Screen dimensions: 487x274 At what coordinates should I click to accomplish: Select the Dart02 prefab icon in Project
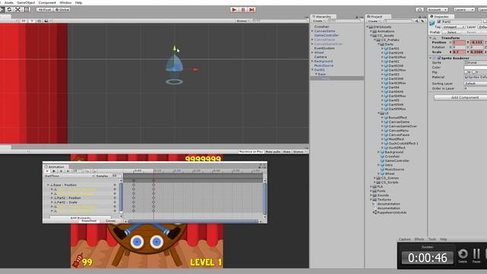pyautogui.click(x=386, y=62)
